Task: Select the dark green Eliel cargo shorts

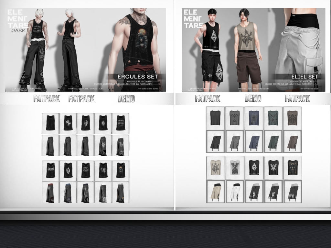Action: tap(273, 141)
